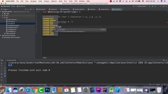Image resolution: width=168 pixels, height=94 pixels.
Task: Open variable double.kt in project tree
Action: (13, 26)
